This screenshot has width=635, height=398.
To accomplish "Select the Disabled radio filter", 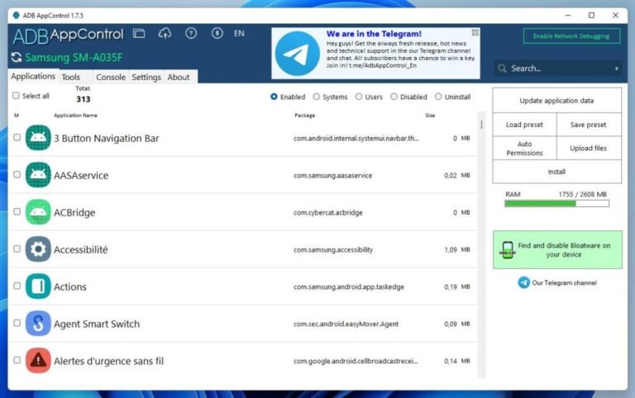I will pyautogui.click(x=394, y=97).
